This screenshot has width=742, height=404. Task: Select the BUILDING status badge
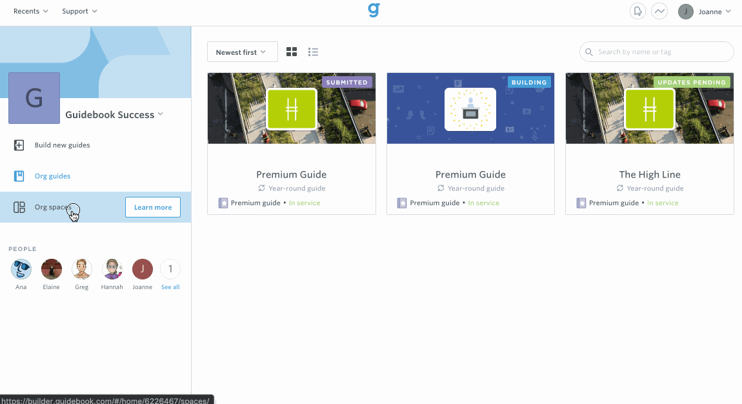pyautogui.click(x=529, y=82)
